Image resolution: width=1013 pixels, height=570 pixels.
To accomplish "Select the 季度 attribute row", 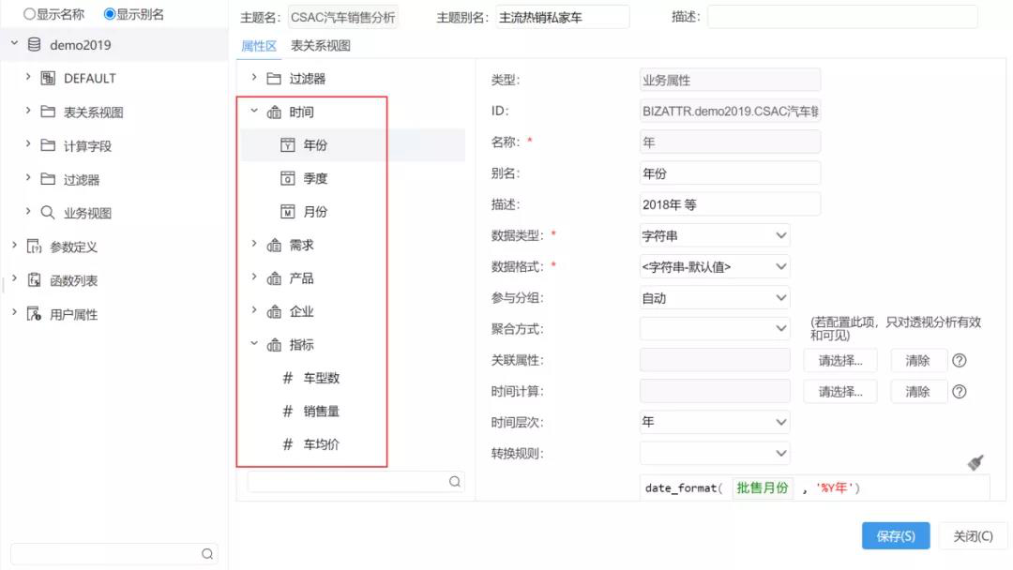I will point(353,178).
